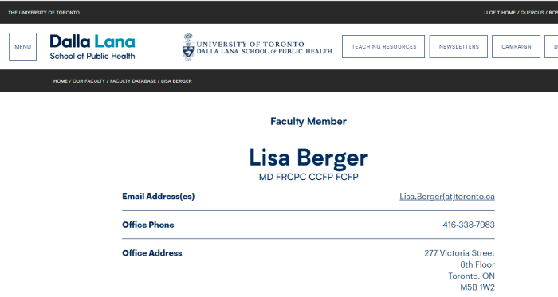Click Lisa Berger breadcrumb item
This screenshot has height=297, width=558.
(176, 81)
